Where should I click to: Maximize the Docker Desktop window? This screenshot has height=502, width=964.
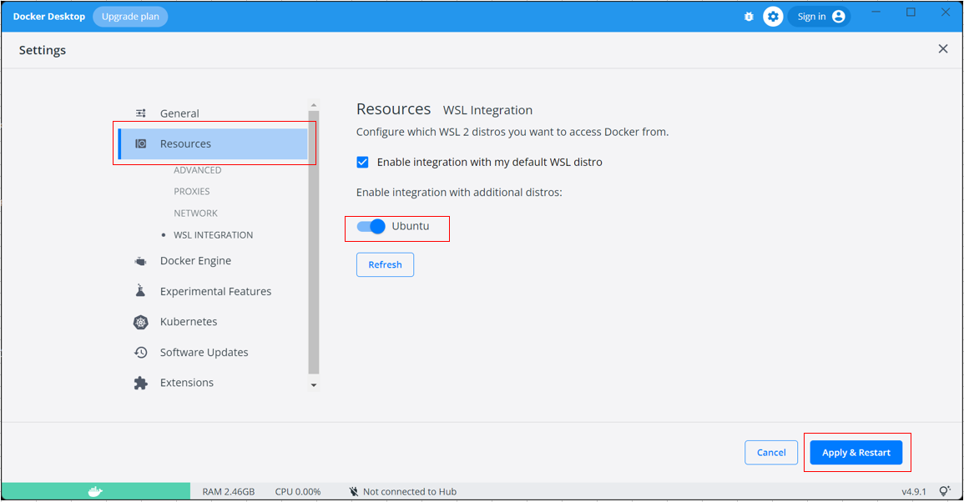point(911,13)
